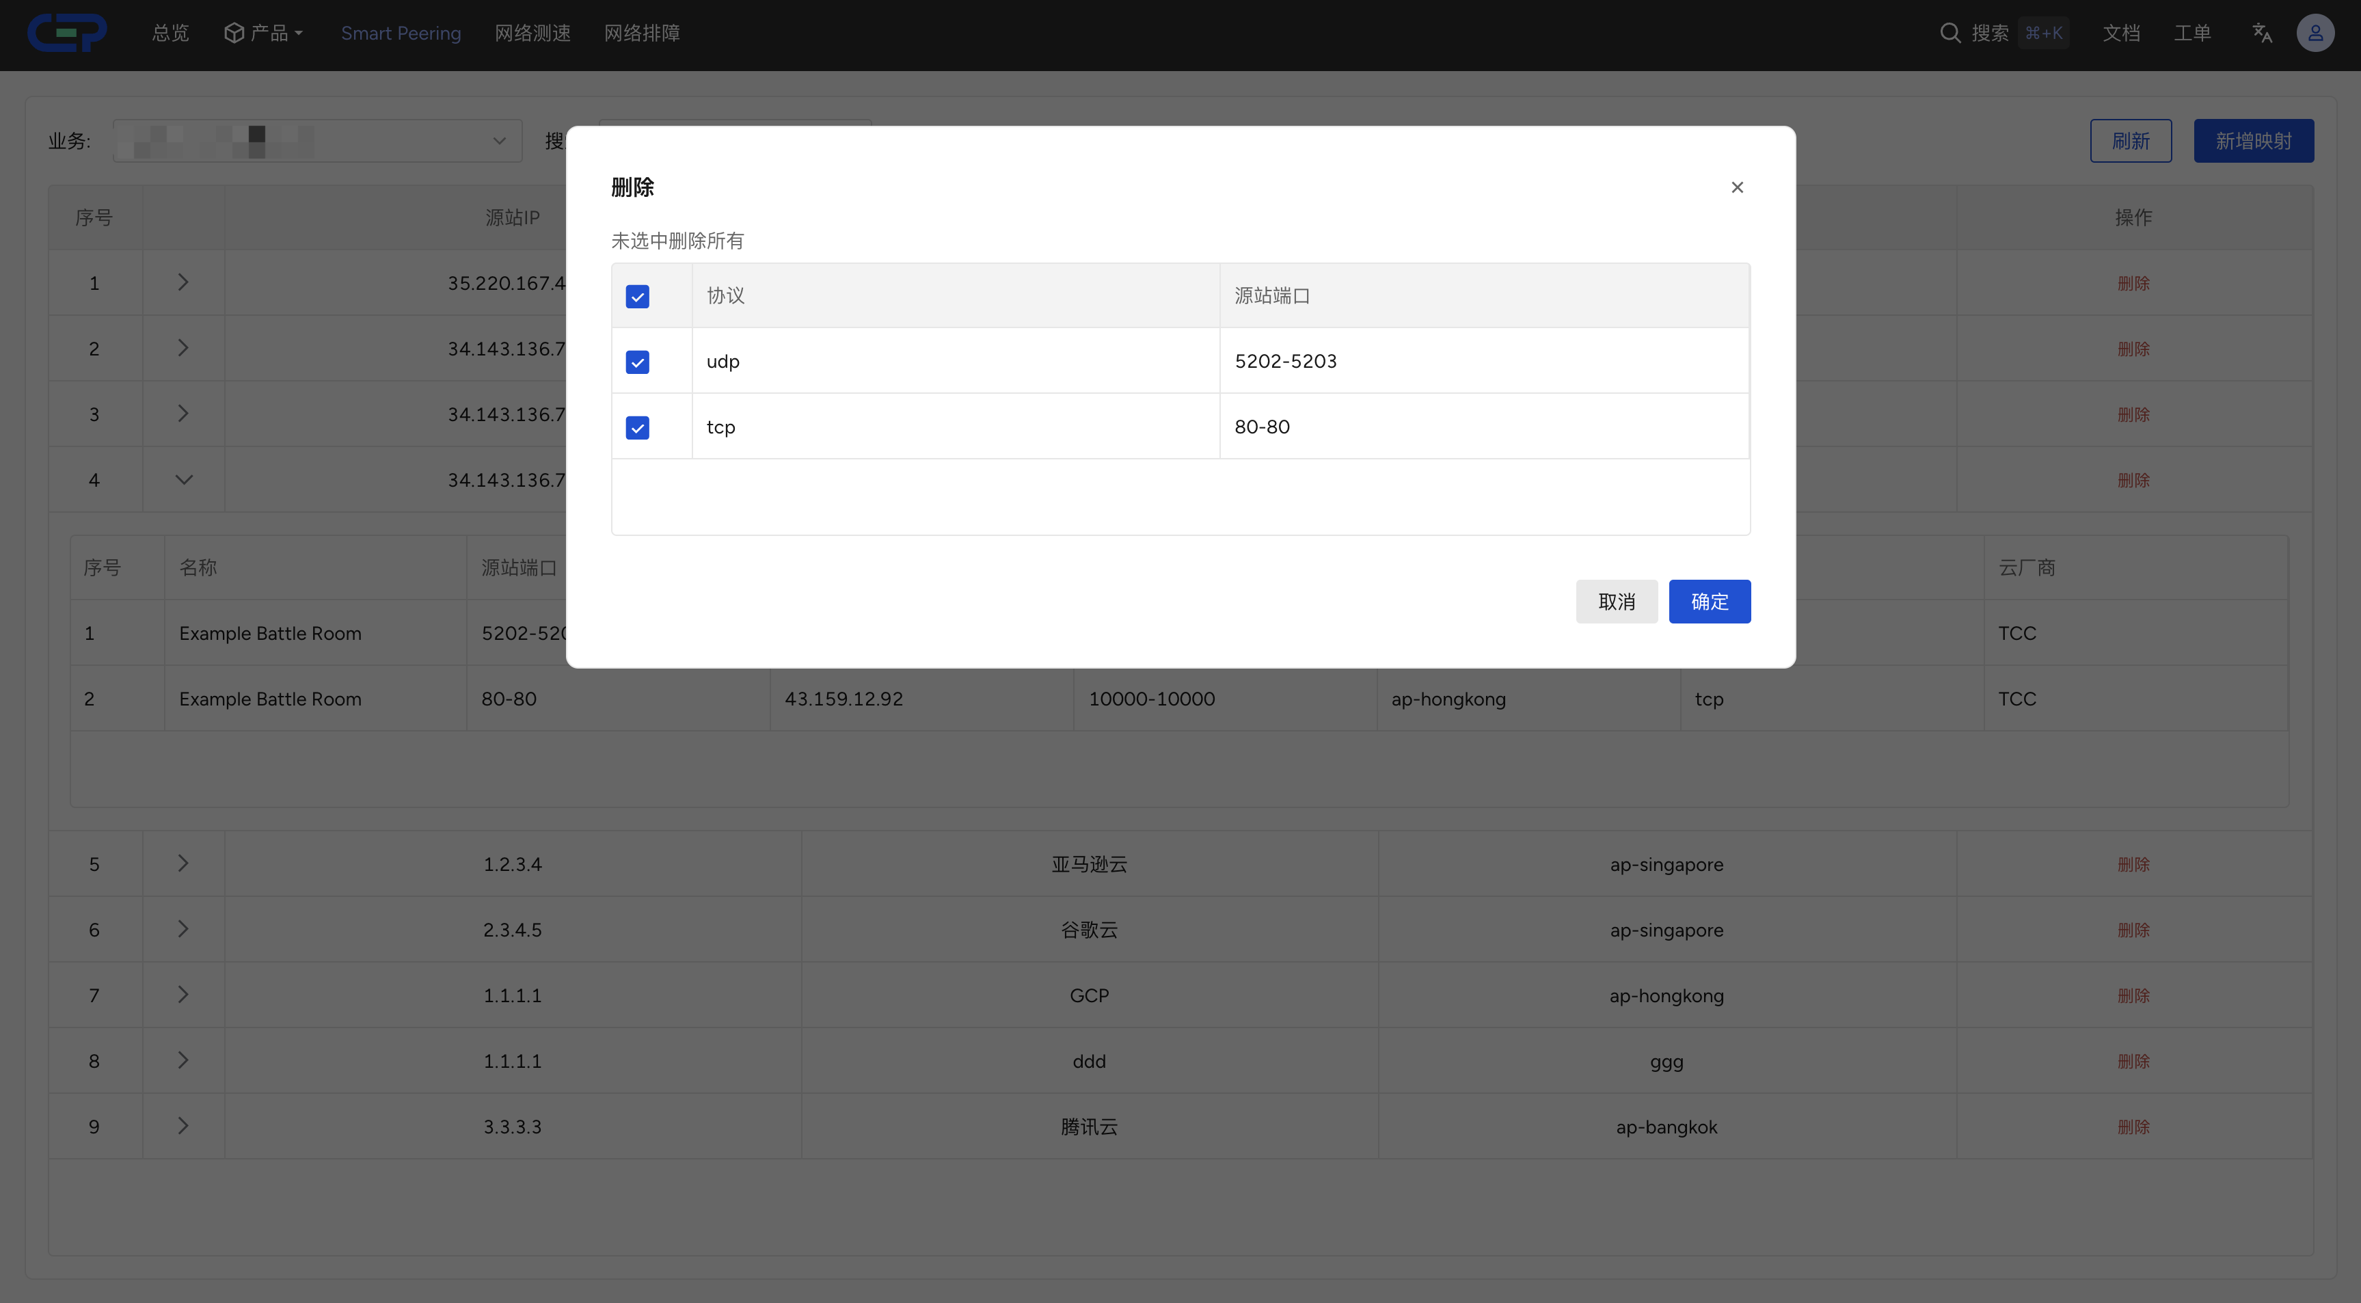Click 确定 to confirm deletion

[1710, 602]
